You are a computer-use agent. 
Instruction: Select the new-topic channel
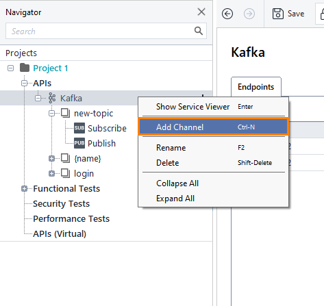pyautogui.click(x=94, y=114)
